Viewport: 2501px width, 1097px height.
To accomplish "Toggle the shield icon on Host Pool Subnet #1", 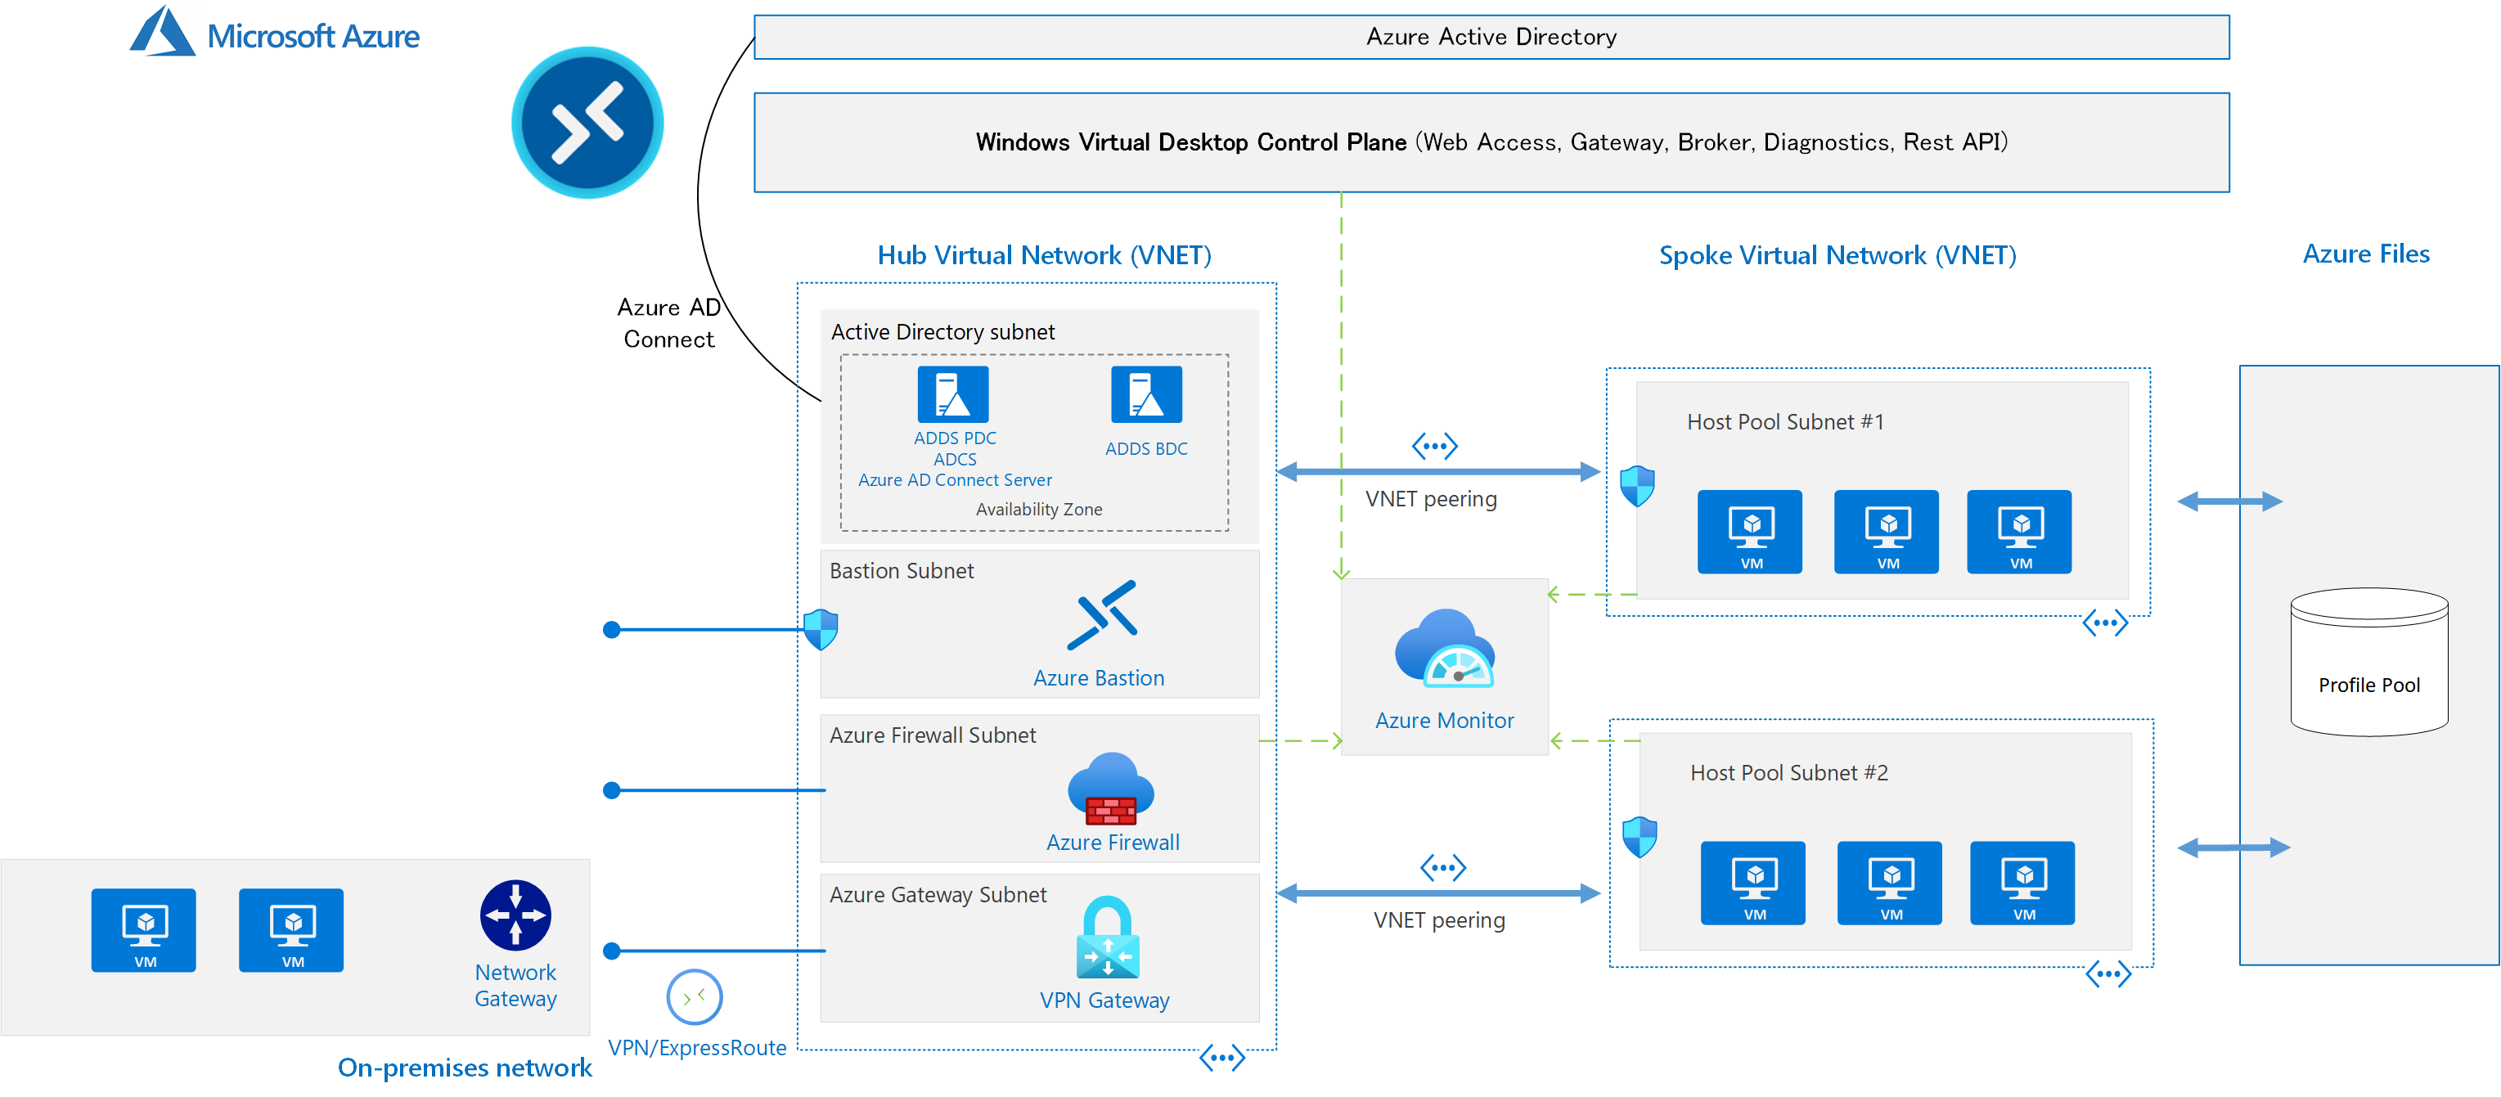I will coord(1637,485).
